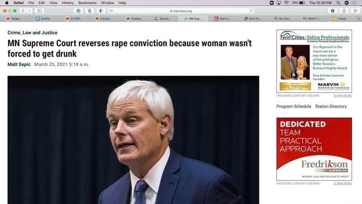Click the date March 25, 2021 5:18 a.m.
362x204 pixels.
62,64
